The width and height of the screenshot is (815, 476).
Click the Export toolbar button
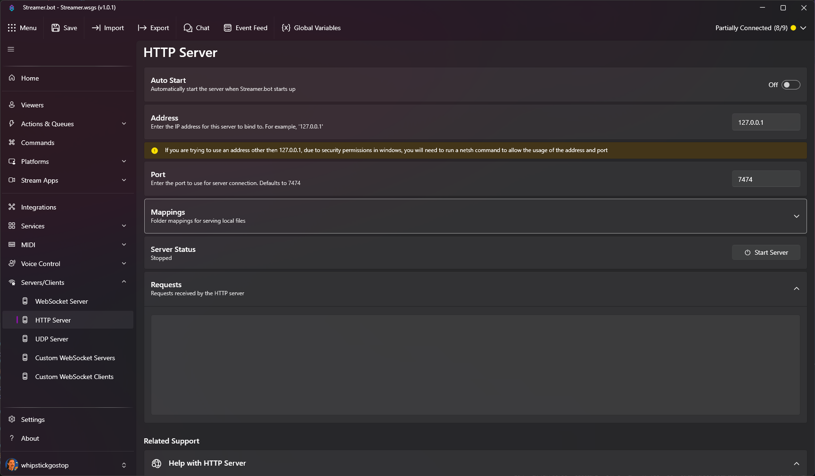153,28
